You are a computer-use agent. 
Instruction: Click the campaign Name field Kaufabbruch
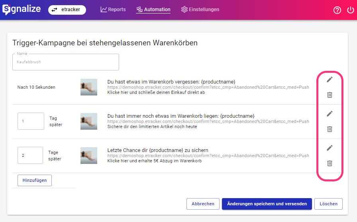pos(66,62)
